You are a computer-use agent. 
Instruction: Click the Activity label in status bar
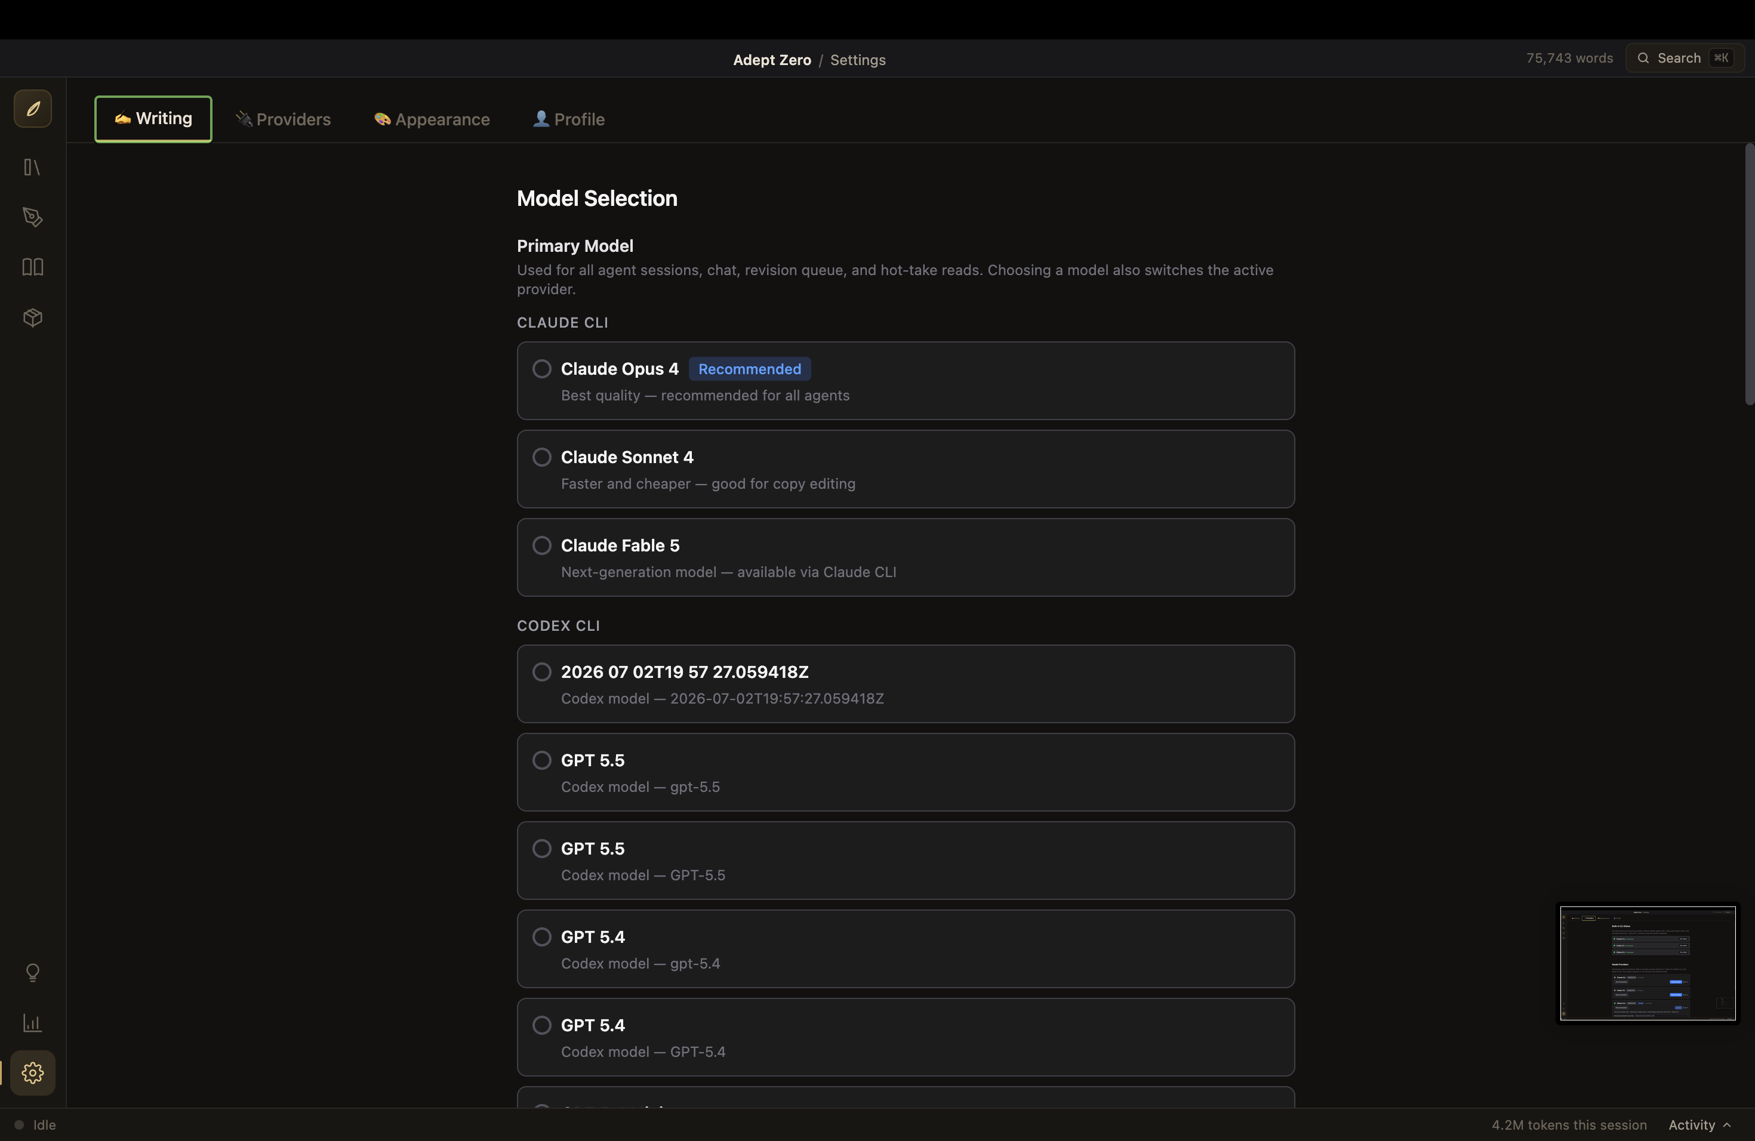coord(1692,1125)
